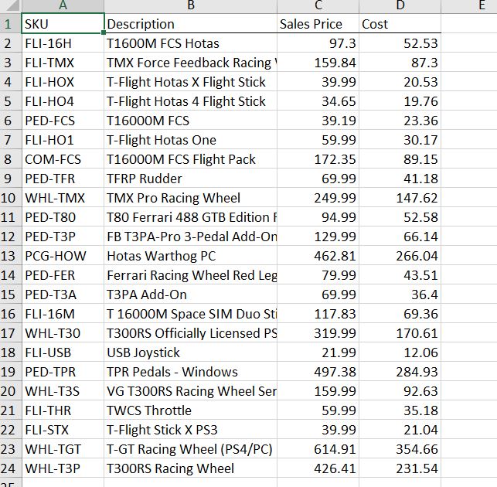
Task: Select cell with SKU FLI-TMX
Action: (63, 63)
